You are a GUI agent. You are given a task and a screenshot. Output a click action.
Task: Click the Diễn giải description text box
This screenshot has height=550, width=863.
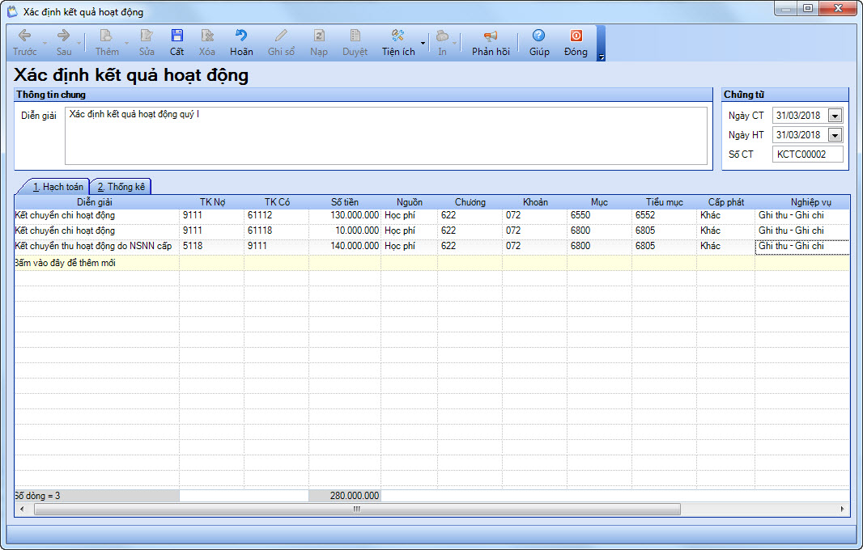[x=386, y=136]
